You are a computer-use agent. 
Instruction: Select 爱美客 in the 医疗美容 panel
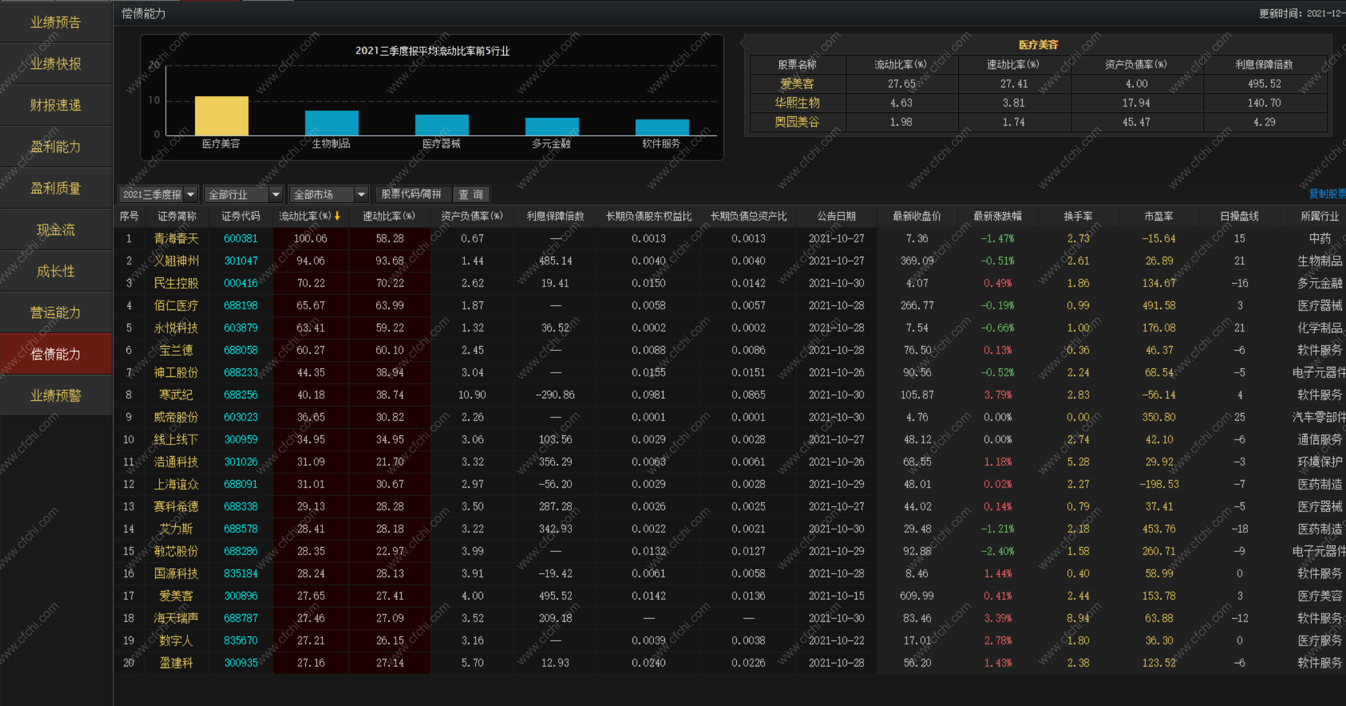pos(796,84)
